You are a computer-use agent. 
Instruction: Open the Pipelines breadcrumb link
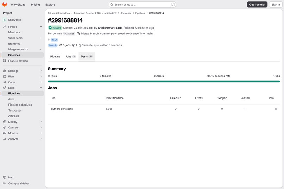(x=140, y=13)
